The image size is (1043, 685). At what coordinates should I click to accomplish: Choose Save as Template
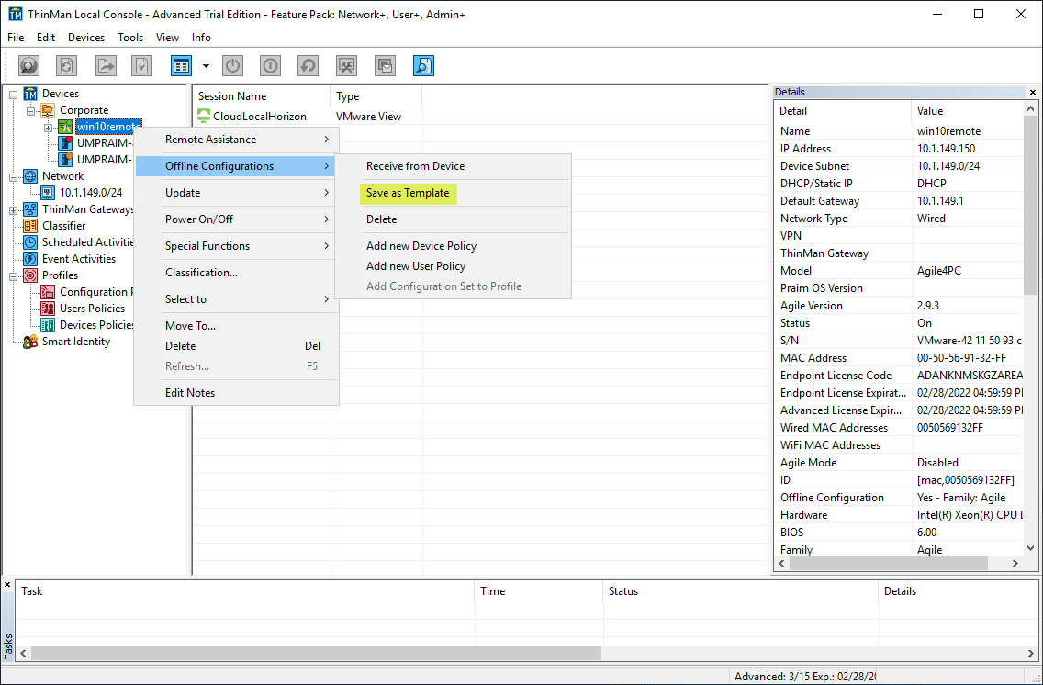[408, 193]
